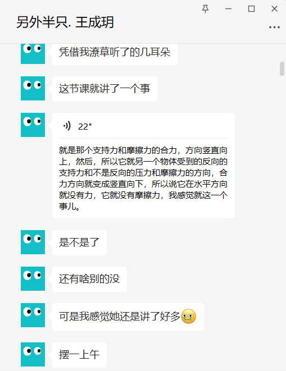Viewport: 286px width, 371px height.
Task: Click the chat title '另外半只. 王成玥'
Action: [x=65, y=22]
